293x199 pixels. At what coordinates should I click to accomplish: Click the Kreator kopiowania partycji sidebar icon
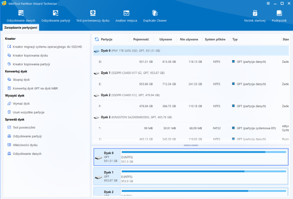point(9,64)
